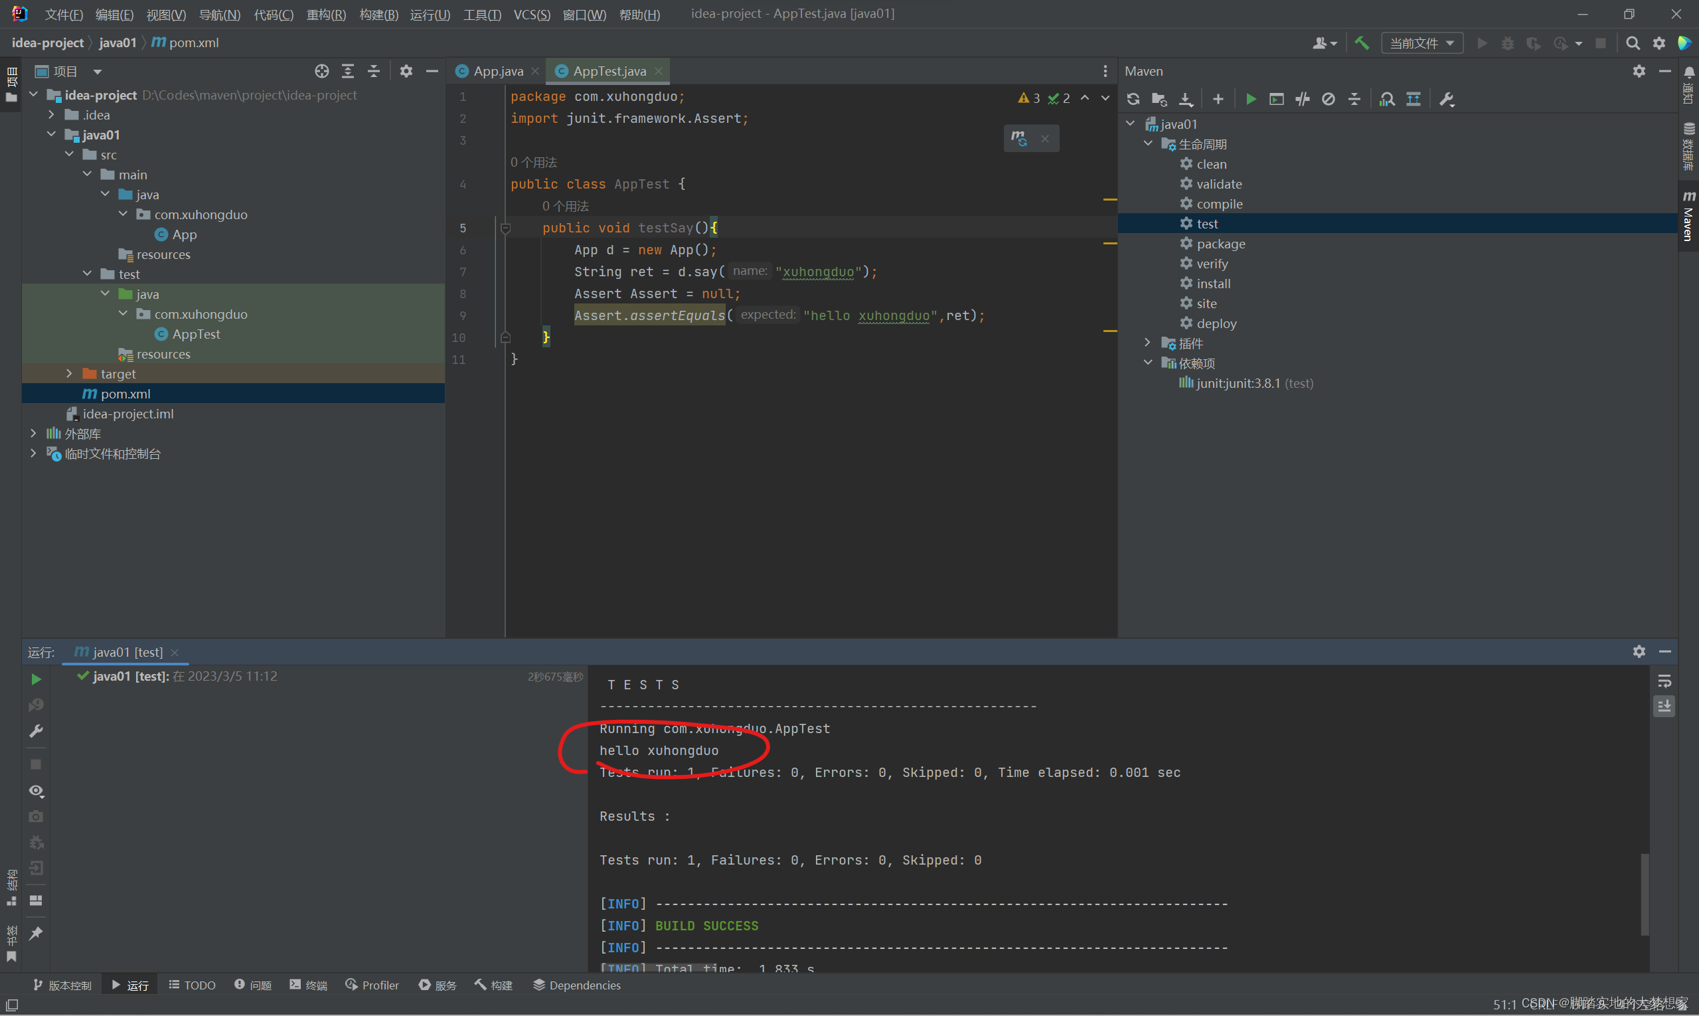Toggle soft-wrap in run console

1664,681
